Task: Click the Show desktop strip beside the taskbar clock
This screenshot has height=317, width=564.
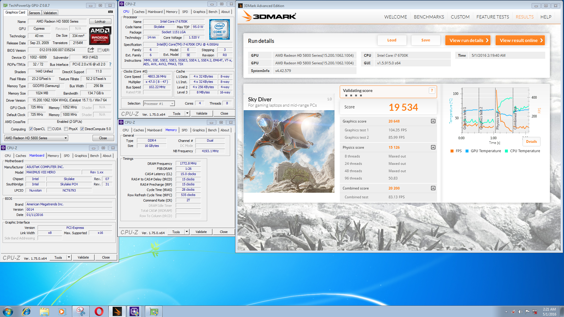Action: [x=562, y=311]
